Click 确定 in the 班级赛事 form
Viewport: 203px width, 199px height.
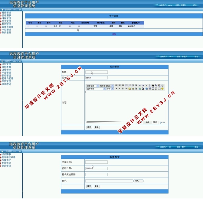coord(89,127)
